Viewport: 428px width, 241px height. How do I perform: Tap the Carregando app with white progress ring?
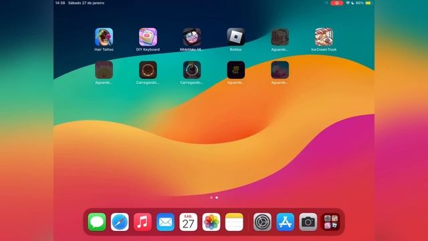192,70
